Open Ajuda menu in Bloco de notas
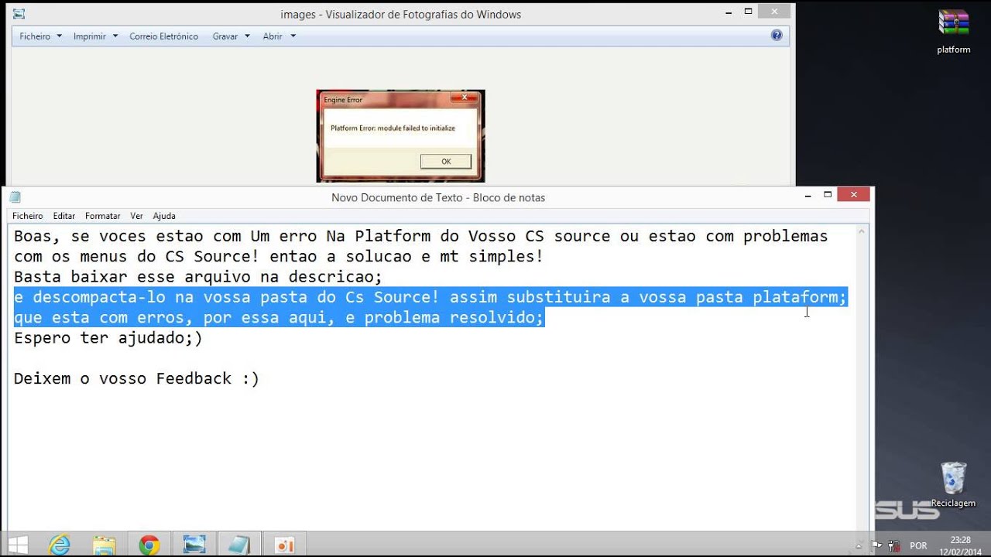Viewport: 991px width, 557px height. coord(164,216)
